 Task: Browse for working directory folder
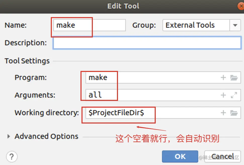tap(234, 113)
